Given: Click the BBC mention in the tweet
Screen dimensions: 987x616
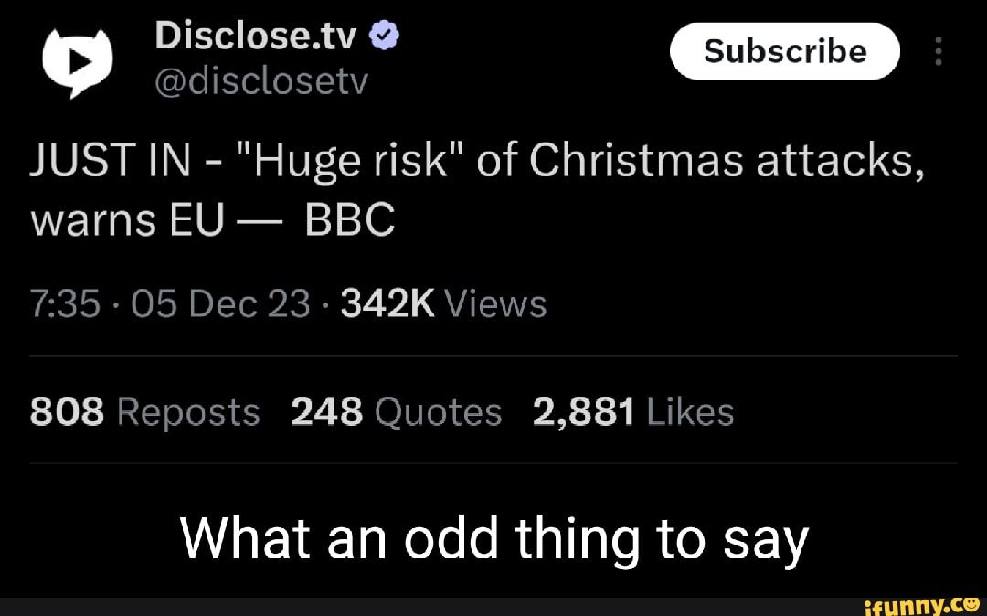Looking at the screenshot, I should coord(350,218).
